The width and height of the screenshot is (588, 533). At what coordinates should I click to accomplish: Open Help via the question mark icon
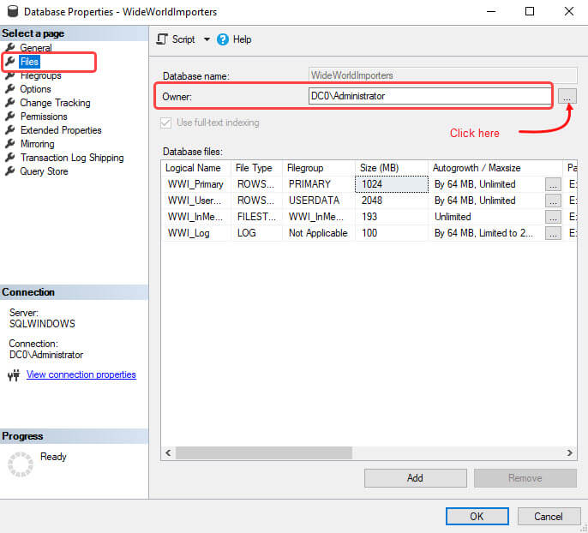[x=222, y=39]
